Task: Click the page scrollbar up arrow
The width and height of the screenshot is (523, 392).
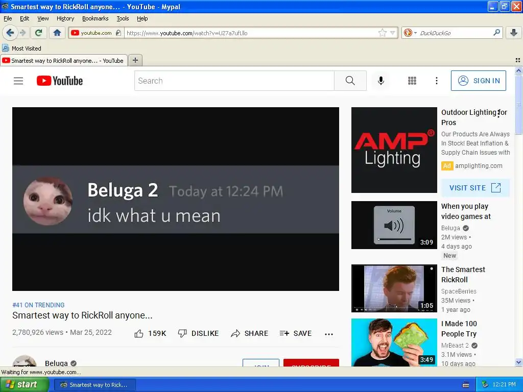Action: coord(518,70)
